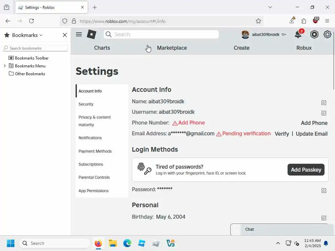This screenshot has width=335, height=251.
Task: Open Privacy & content maturity settings
Action: point(102,121)
